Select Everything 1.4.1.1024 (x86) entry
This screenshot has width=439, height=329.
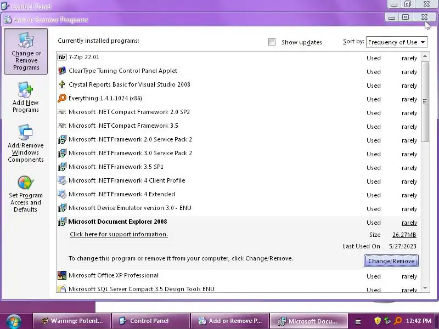point(238,99)
